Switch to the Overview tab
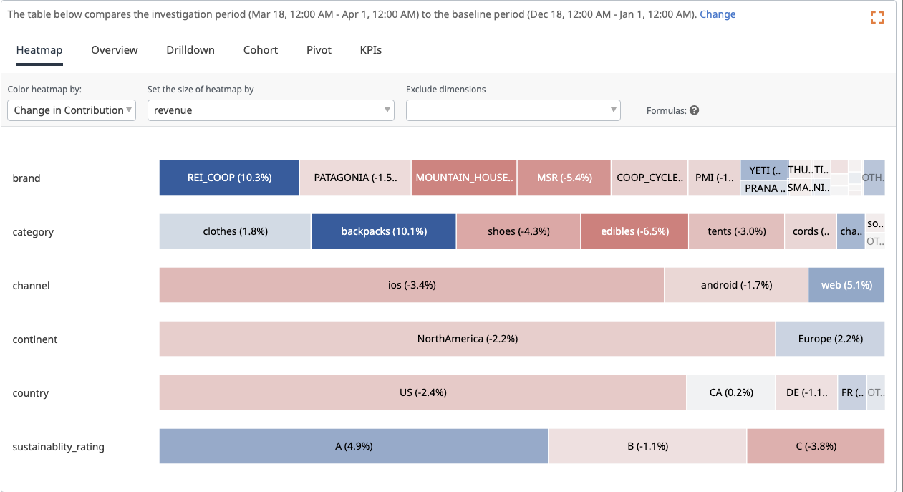This screenshot has height=492, width=903. pos(115,50)
